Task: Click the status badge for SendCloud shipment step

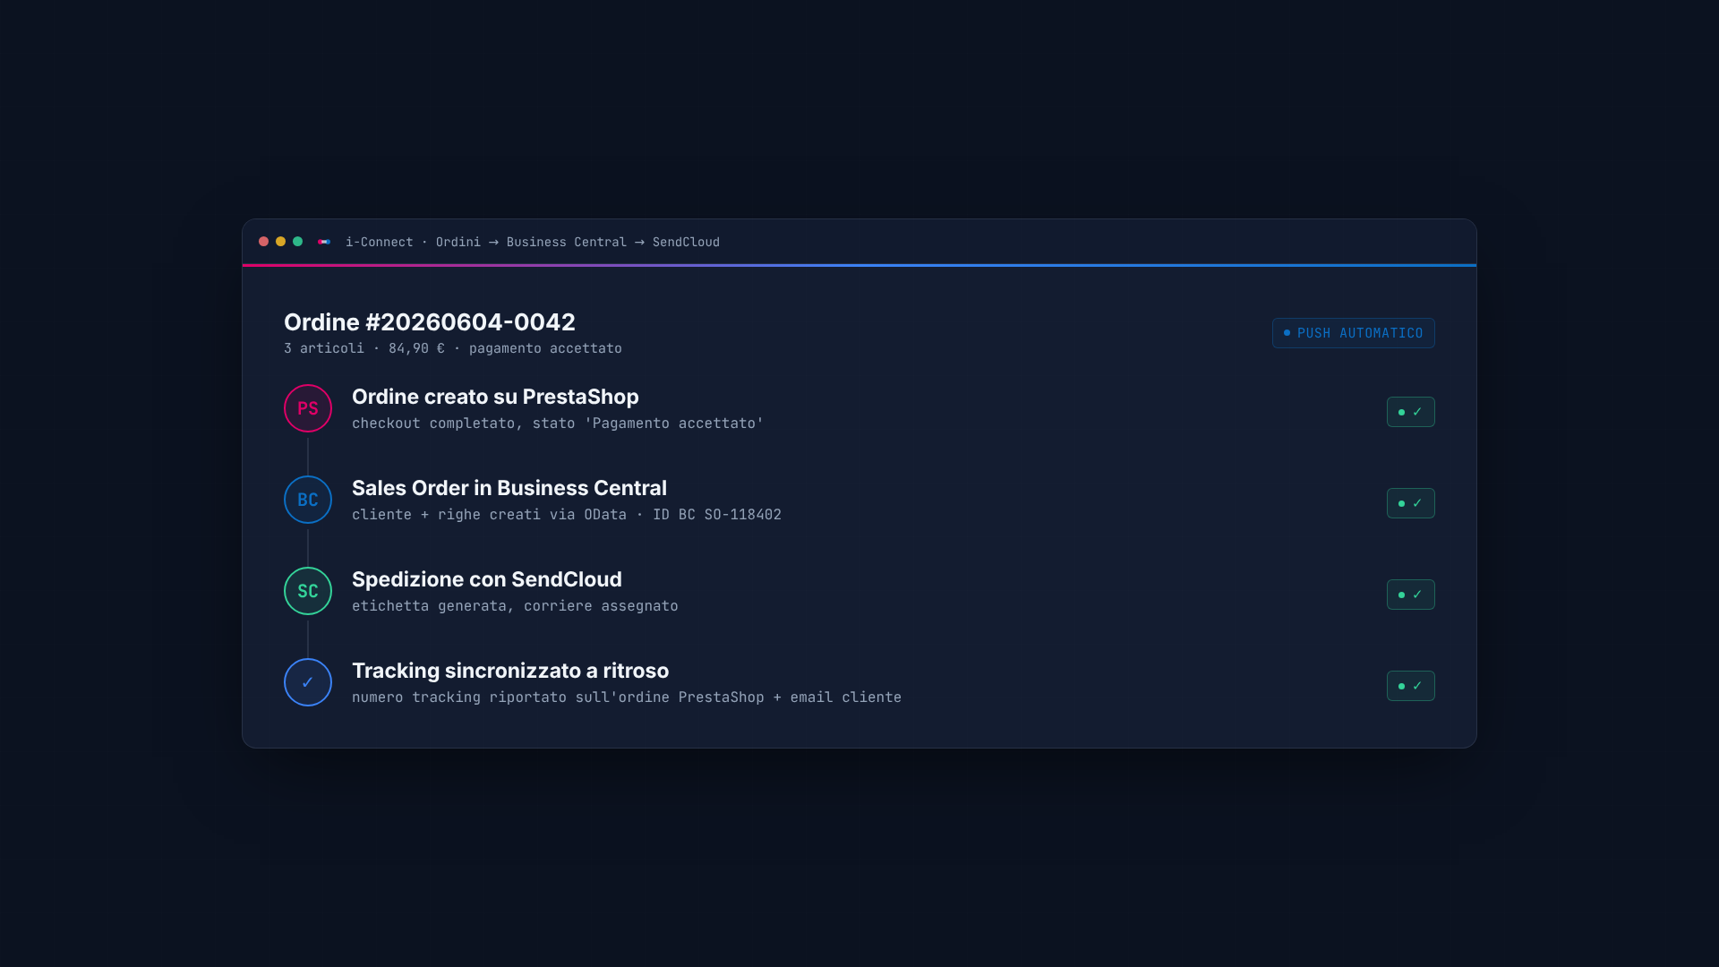Action: 1410,595
